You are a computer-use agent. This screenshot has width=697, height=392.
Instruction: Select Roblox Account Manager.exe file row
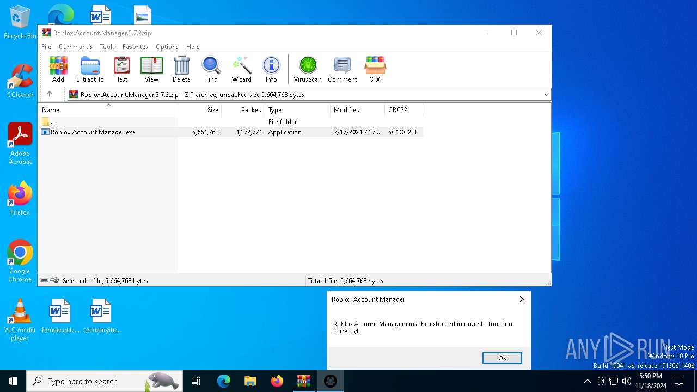pos(231,132)
